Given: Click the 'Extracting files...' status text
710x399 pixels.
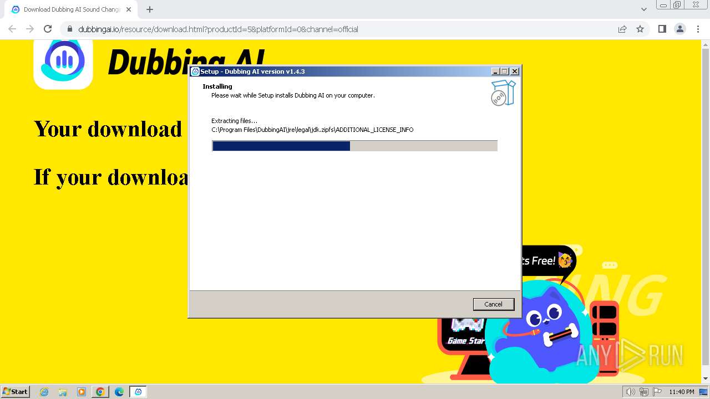Looking at the screenshot, I should (234, 121).
